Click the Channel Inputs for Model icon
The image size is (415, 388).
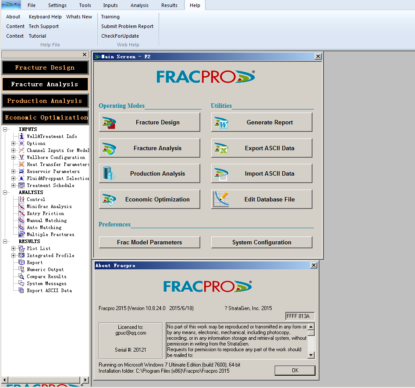21,150
